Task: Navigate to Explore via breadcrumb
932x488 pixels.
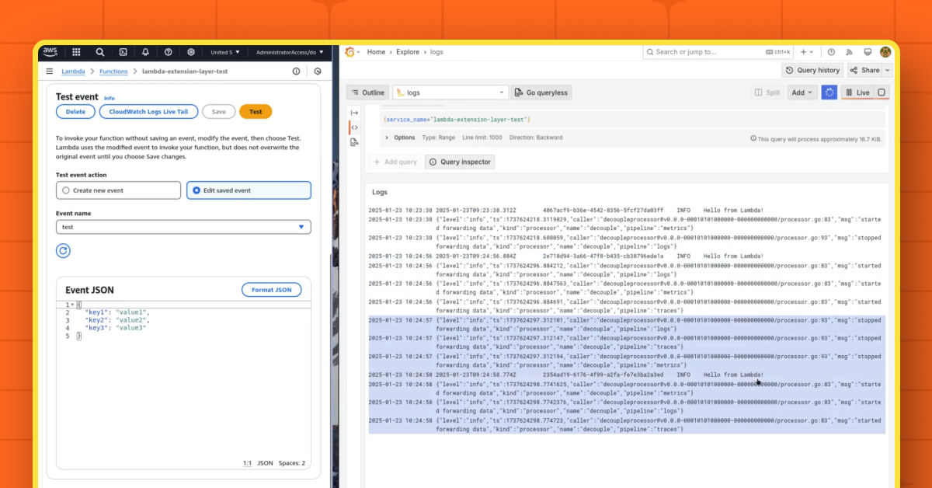Action: [407, 51]
